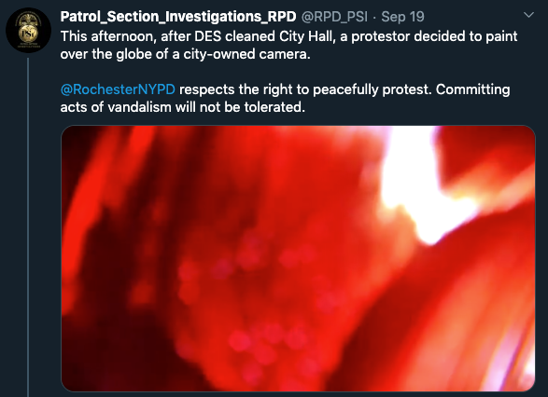The image size is (548, 397).
Task: Visit the @RPD_PSI handle
Action: [x=334, y=17]
